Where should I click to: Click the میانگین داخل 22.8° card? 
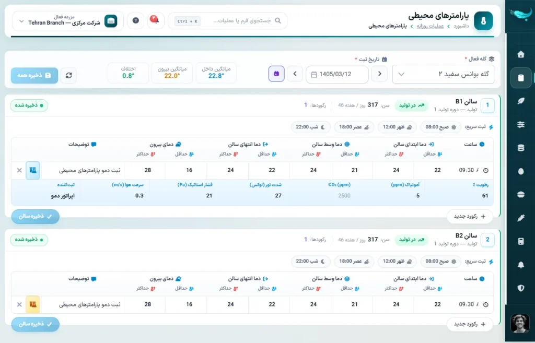(216, 73)
